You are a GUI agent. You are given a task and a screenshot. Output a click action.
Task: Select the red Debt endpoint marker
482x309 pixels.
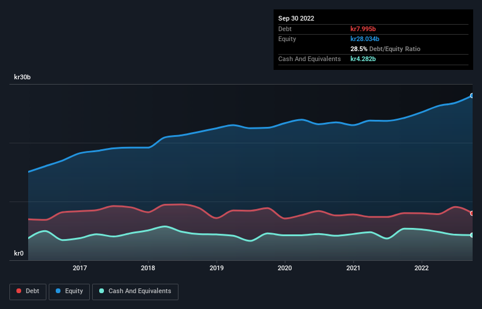point(472,213)
